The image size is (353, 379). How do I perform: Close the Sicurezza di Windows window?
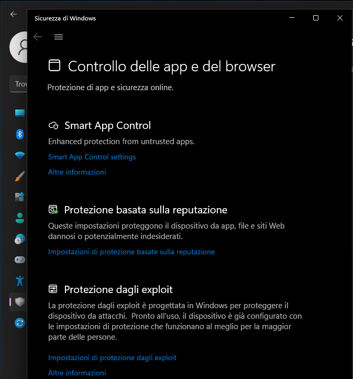[340, 18]
